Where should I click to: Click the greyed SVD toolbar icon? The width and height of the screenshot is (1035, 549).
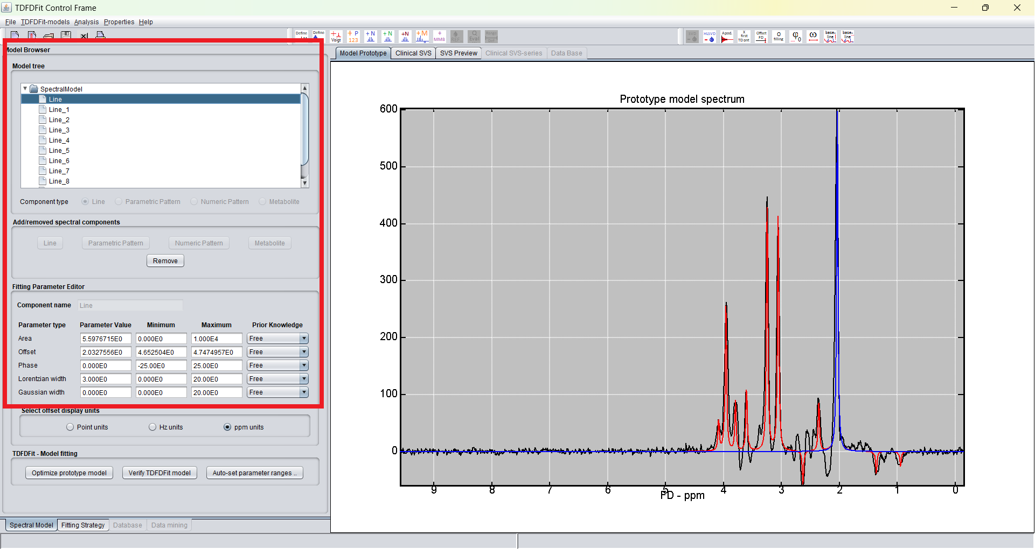[692, 36]
